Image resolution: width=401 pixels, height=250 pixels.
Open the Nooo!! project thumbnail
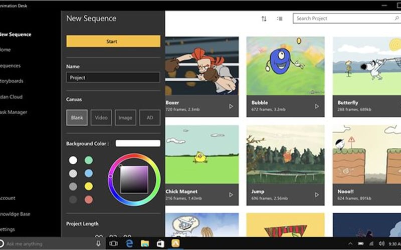[367, 154]
